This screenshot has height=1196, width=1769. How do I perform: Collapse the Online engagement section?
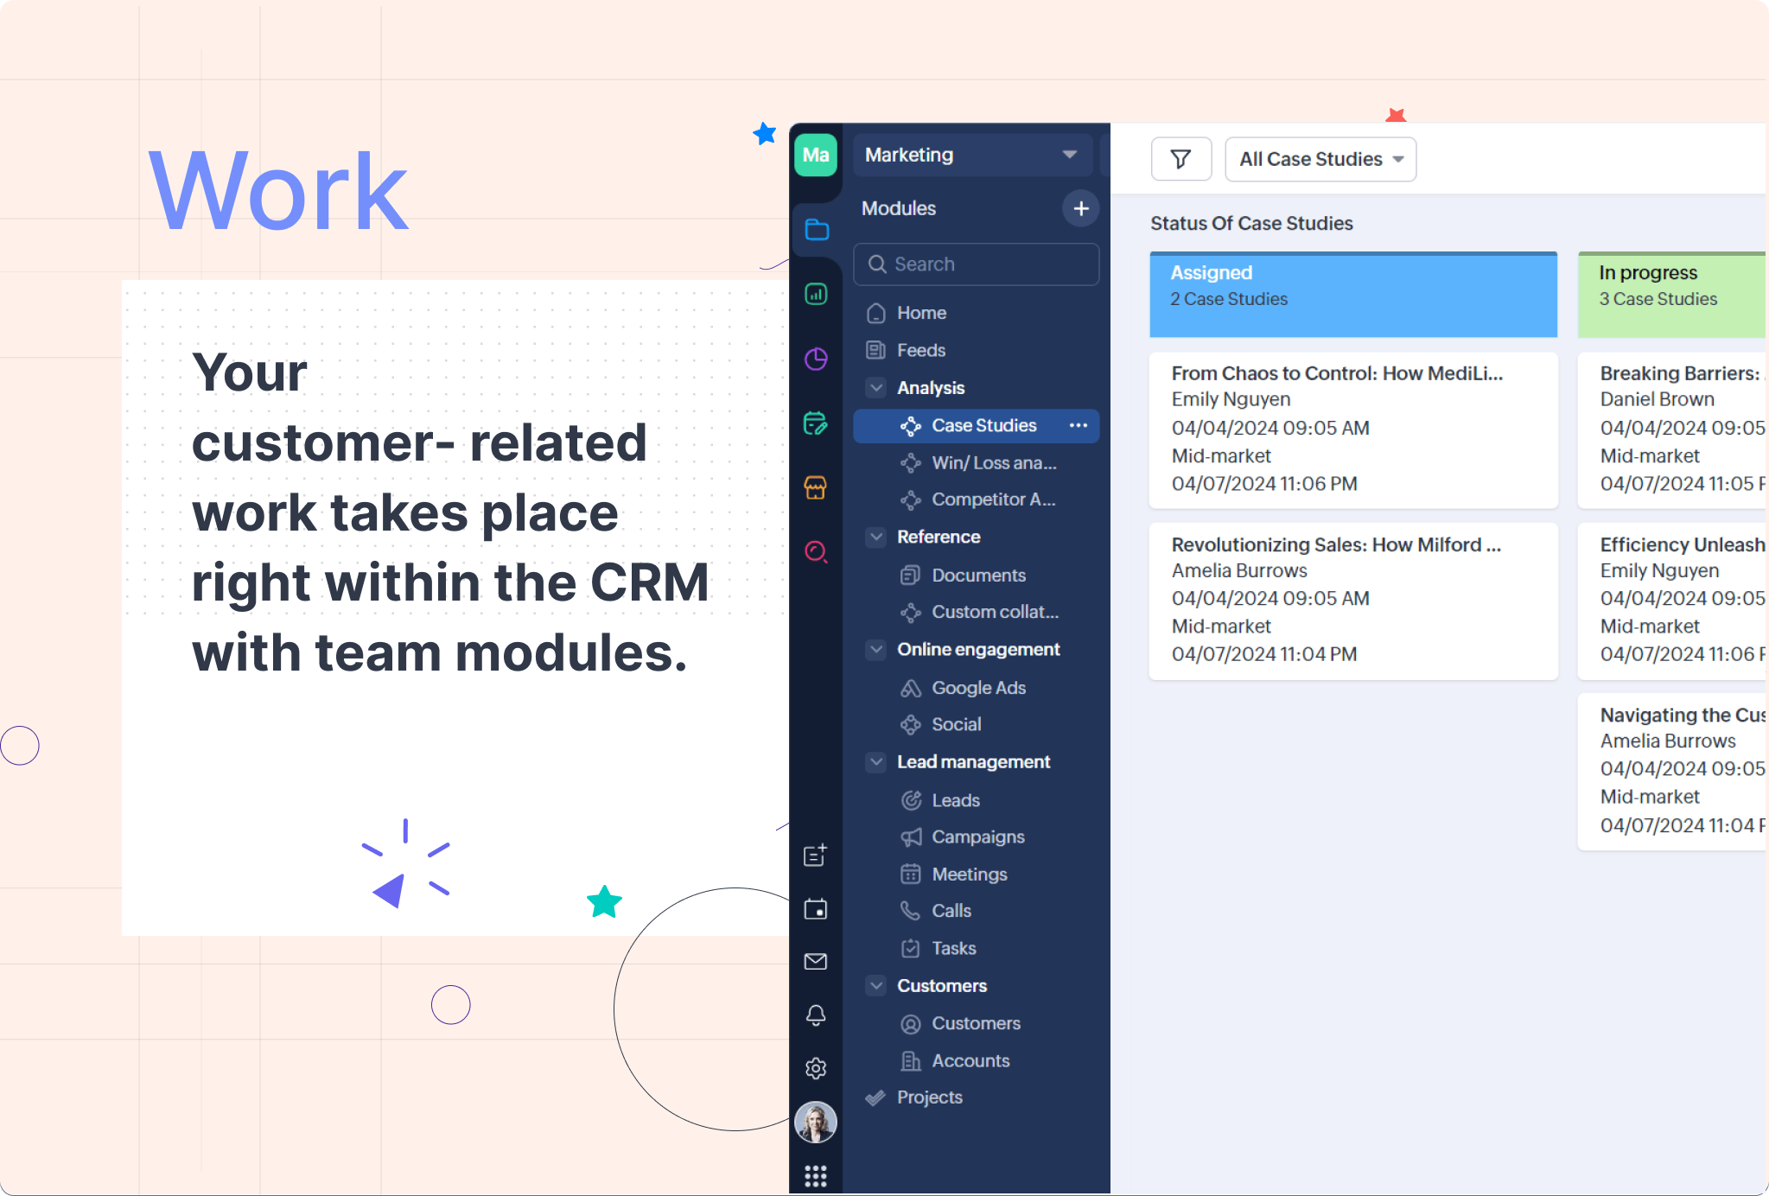coord(876,650)
